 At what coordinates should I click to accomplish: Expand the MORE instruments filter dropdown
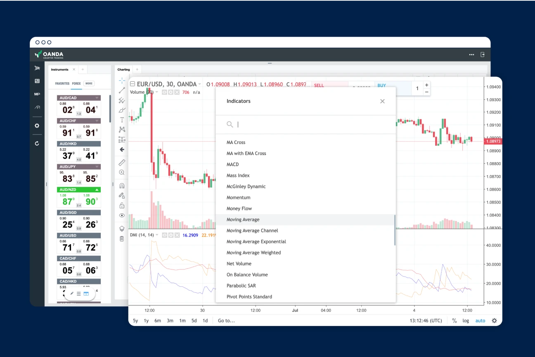point(89,83)
